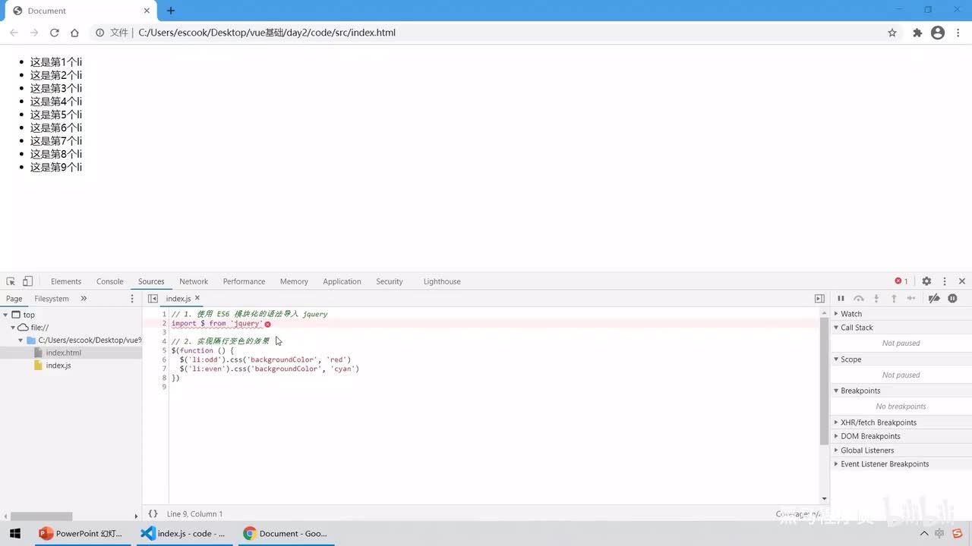Image resolution: width=972 pixels, height=546 pixels.
Task: Open DevTools settings gear
Action: point(926,281)
